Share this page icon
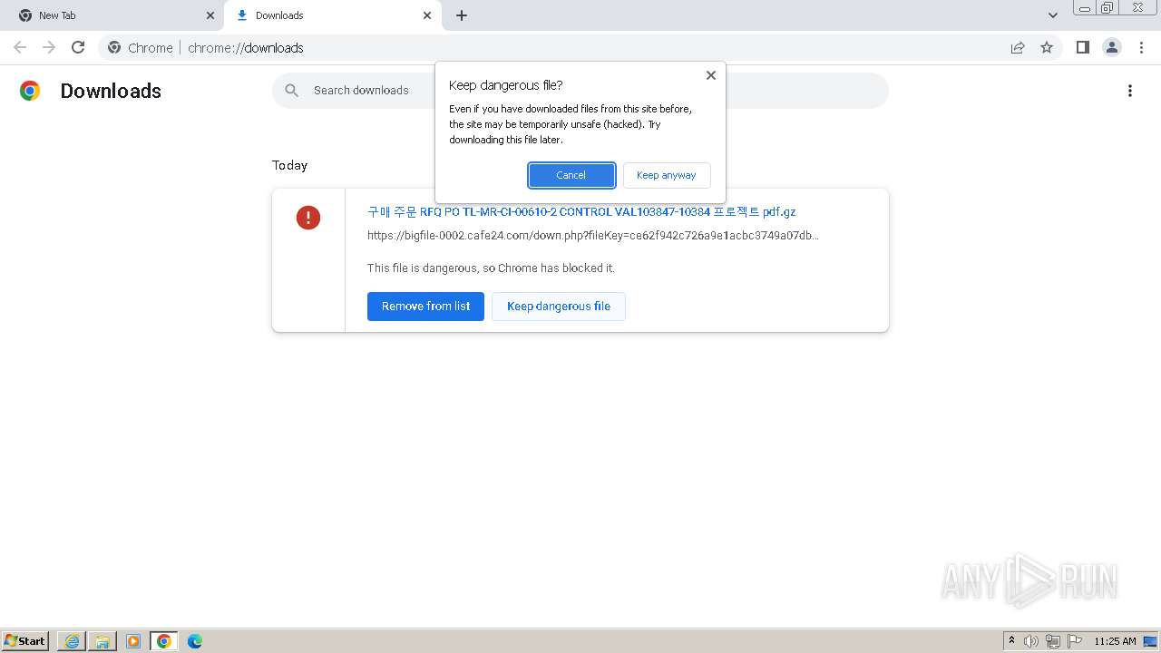Screen dimensions: 1161x653 [x=1018, y=48]
